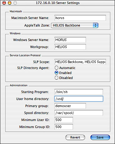Click the AppleTalk Zone label

[x=37, y=25]
